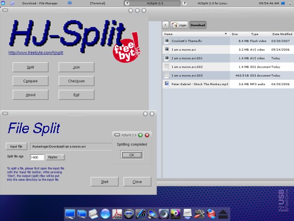Click the Join button

coord(76,67)
